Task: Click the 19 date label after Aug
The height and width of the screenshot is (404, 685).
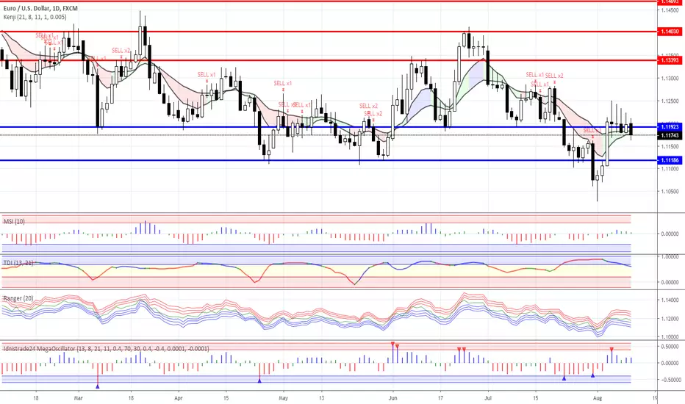Action: coord(654,398)
